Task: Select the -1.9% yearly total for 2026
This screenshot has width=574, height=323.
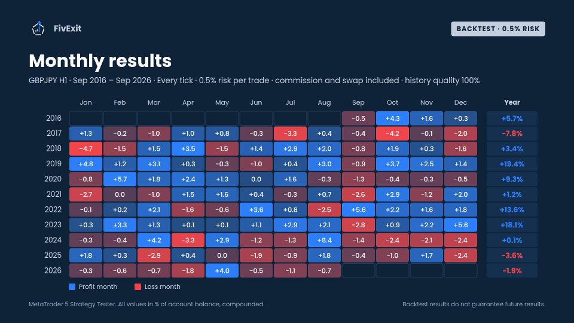Action: tap(512, 270)
